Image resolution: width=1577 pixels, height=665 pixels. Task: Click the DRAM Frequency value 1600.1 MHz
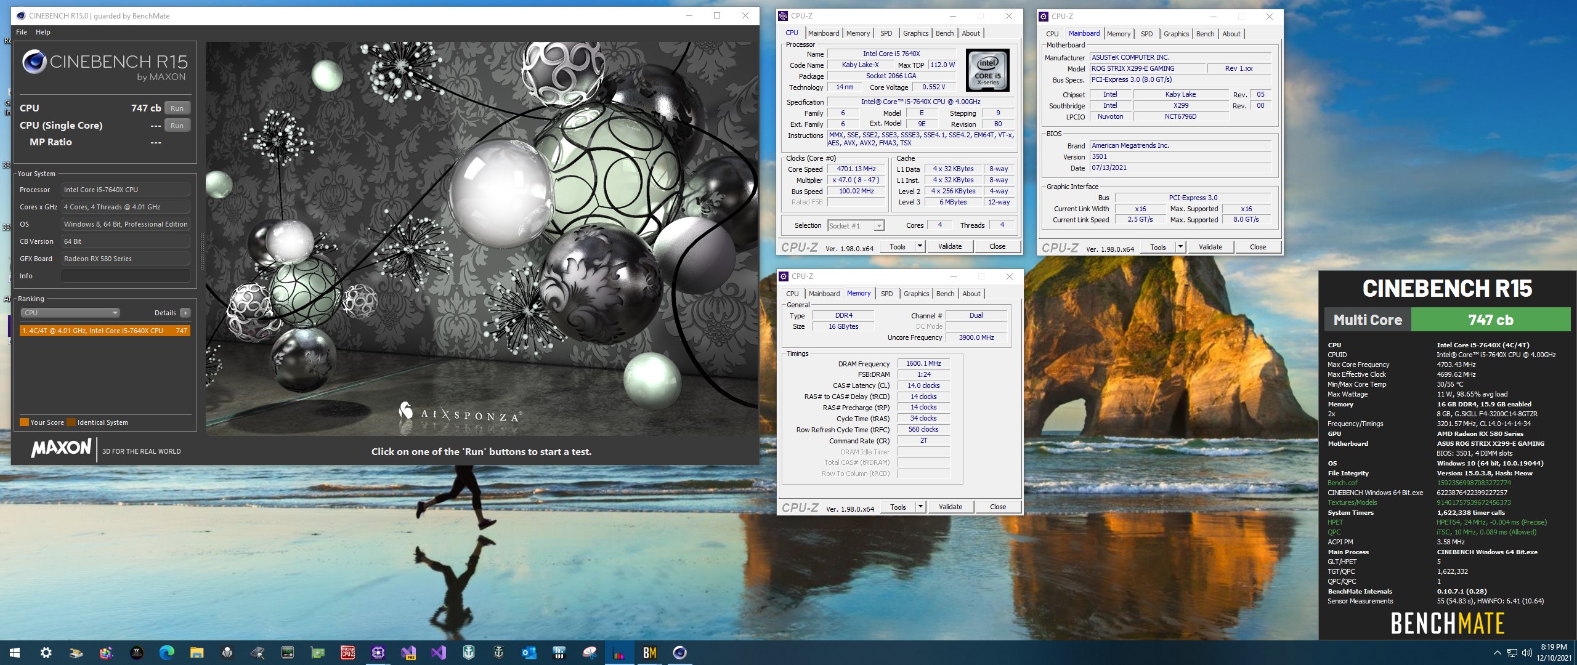(923, 363)
